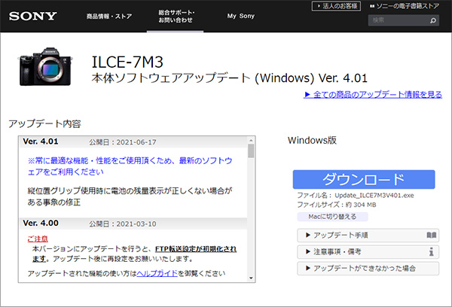Screen dimensions: 452x307
Task: Click ファイルサイズ：約 304 MB text
Action: point(337,205)
